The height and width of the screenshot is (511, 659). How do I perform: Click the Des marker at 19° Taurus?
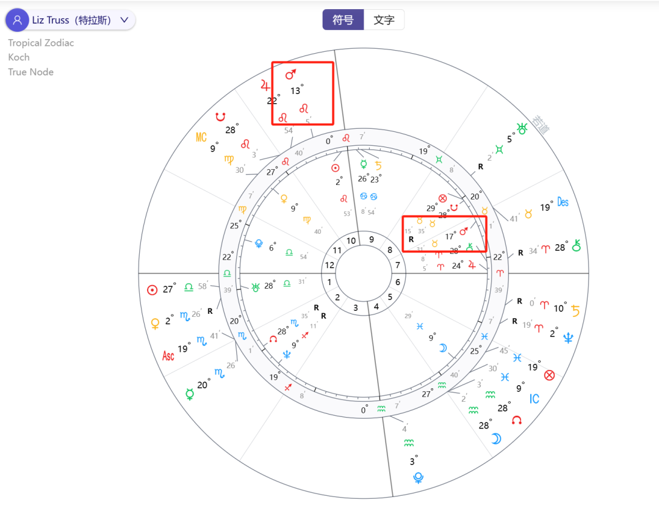[x=563, y=202]
